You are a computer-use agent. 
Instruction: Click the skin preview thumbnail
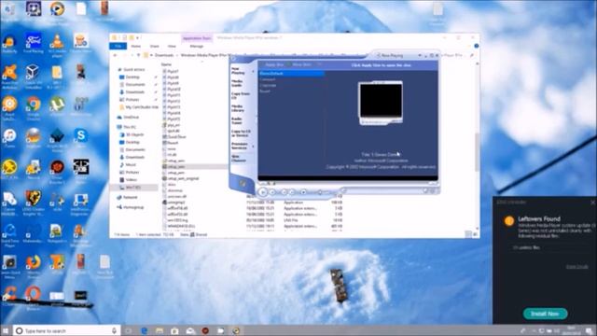381,103
